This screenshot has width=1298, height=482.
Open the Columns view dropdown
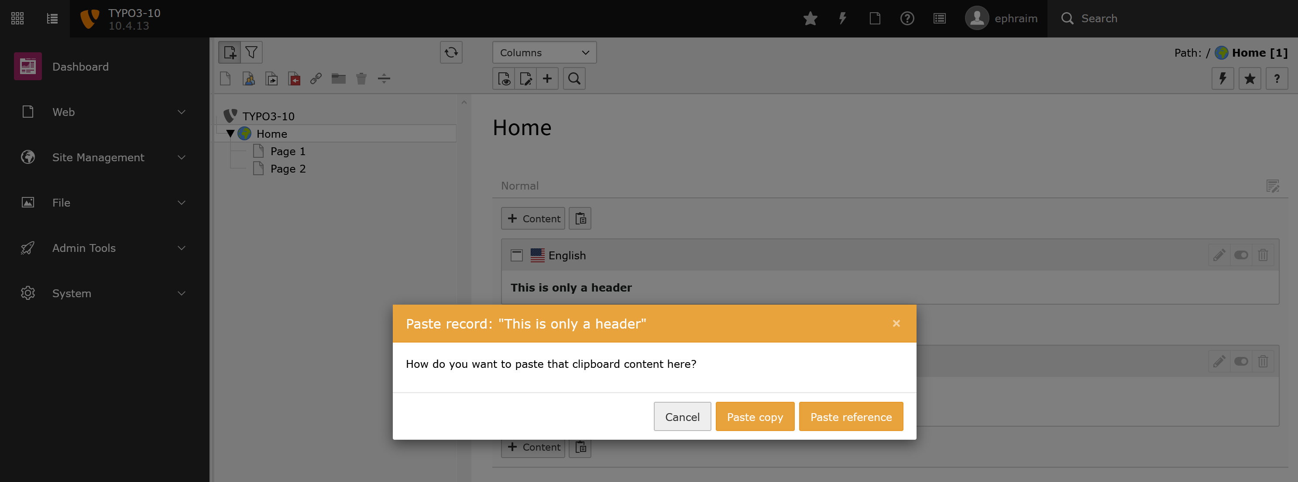pyautogui.click(x=544, y=52)
